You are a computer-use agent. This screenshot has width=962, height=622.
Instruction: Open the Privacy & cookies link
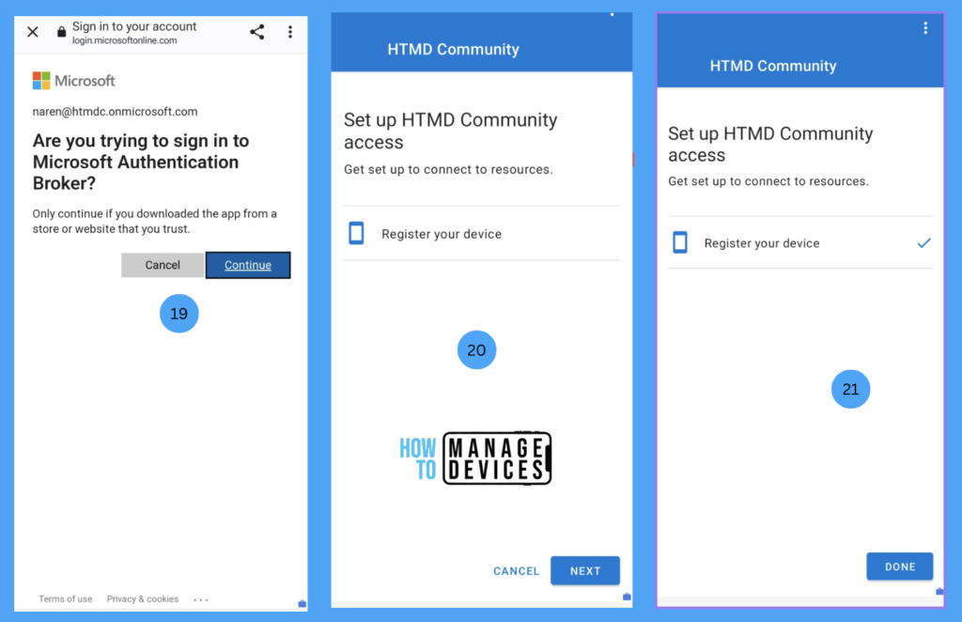pyautogui.click(x=143, y=599)
